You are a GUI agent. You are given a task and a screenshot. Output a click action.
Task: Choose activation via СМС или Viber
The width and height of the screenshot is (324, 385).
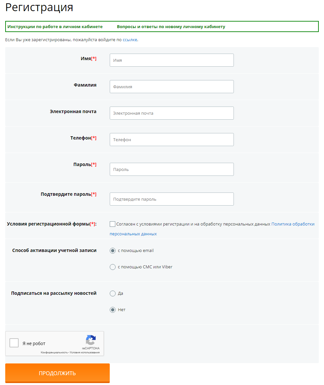[113, 267]
